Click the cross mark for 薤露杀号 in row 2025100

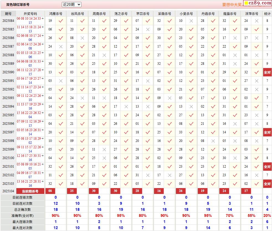point(235,158)
